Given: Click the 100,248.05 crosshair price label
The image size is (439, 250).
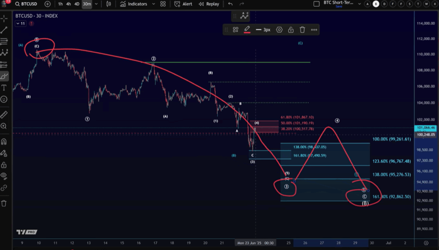Looking at the screenshot, I should tap(426, 135).
